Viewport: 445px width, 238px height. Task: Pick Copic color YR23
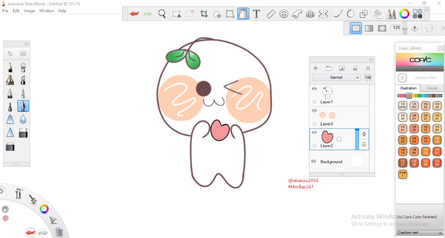pos(402,140)
